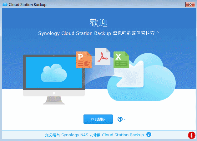
Task: Click the PDF document icon
Action: [x=103, y=56]
